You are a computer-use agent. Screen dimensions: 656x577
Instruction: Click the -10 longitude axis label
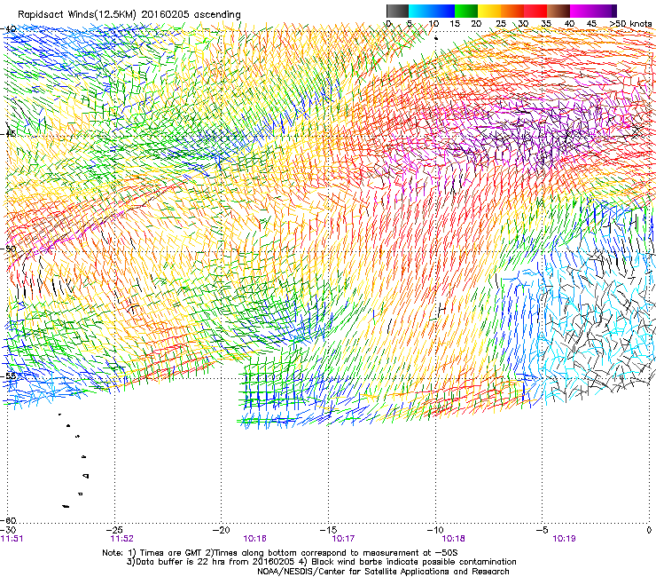click(x=435, y=530)
